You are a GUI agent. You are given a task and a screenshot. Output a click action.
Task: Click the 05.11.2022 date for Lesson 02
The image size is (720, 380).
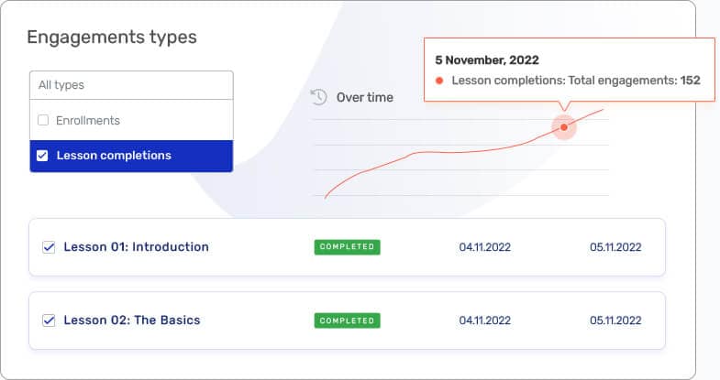tap(615, 320)
